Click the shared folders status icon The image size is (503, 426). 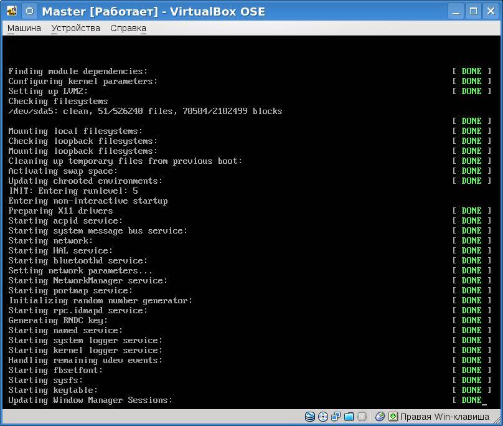tap(349, 417)
